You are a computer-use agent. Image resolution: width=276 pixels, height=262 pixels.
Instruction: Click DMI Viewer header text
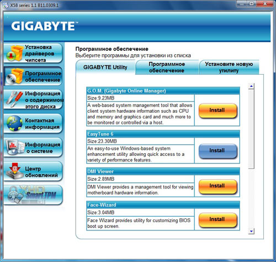point(100,171)
